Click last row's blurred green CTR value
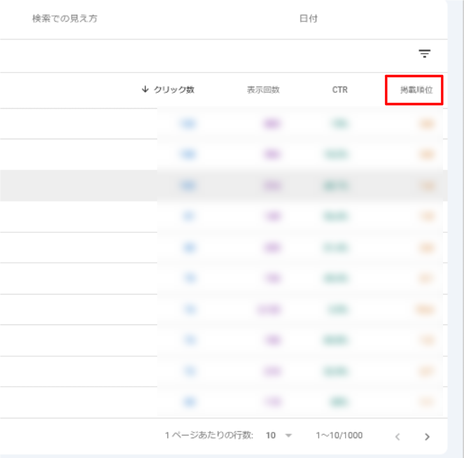The image size is (464, 458). [x=339, y=402]
